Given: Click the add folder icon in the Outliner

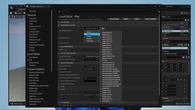Looking at the screenshot, I should pos(186,20).
